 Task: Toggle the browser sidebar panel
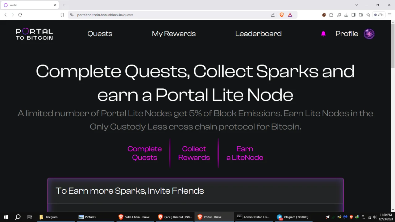tap(353, 15)
